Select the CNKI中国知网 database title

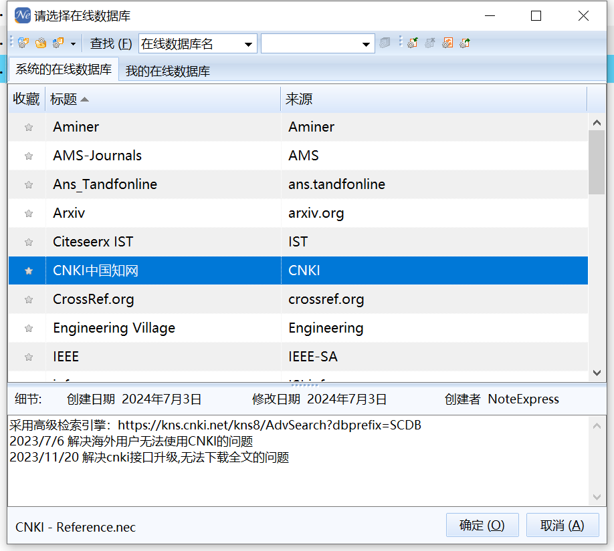tap(96, 270)
